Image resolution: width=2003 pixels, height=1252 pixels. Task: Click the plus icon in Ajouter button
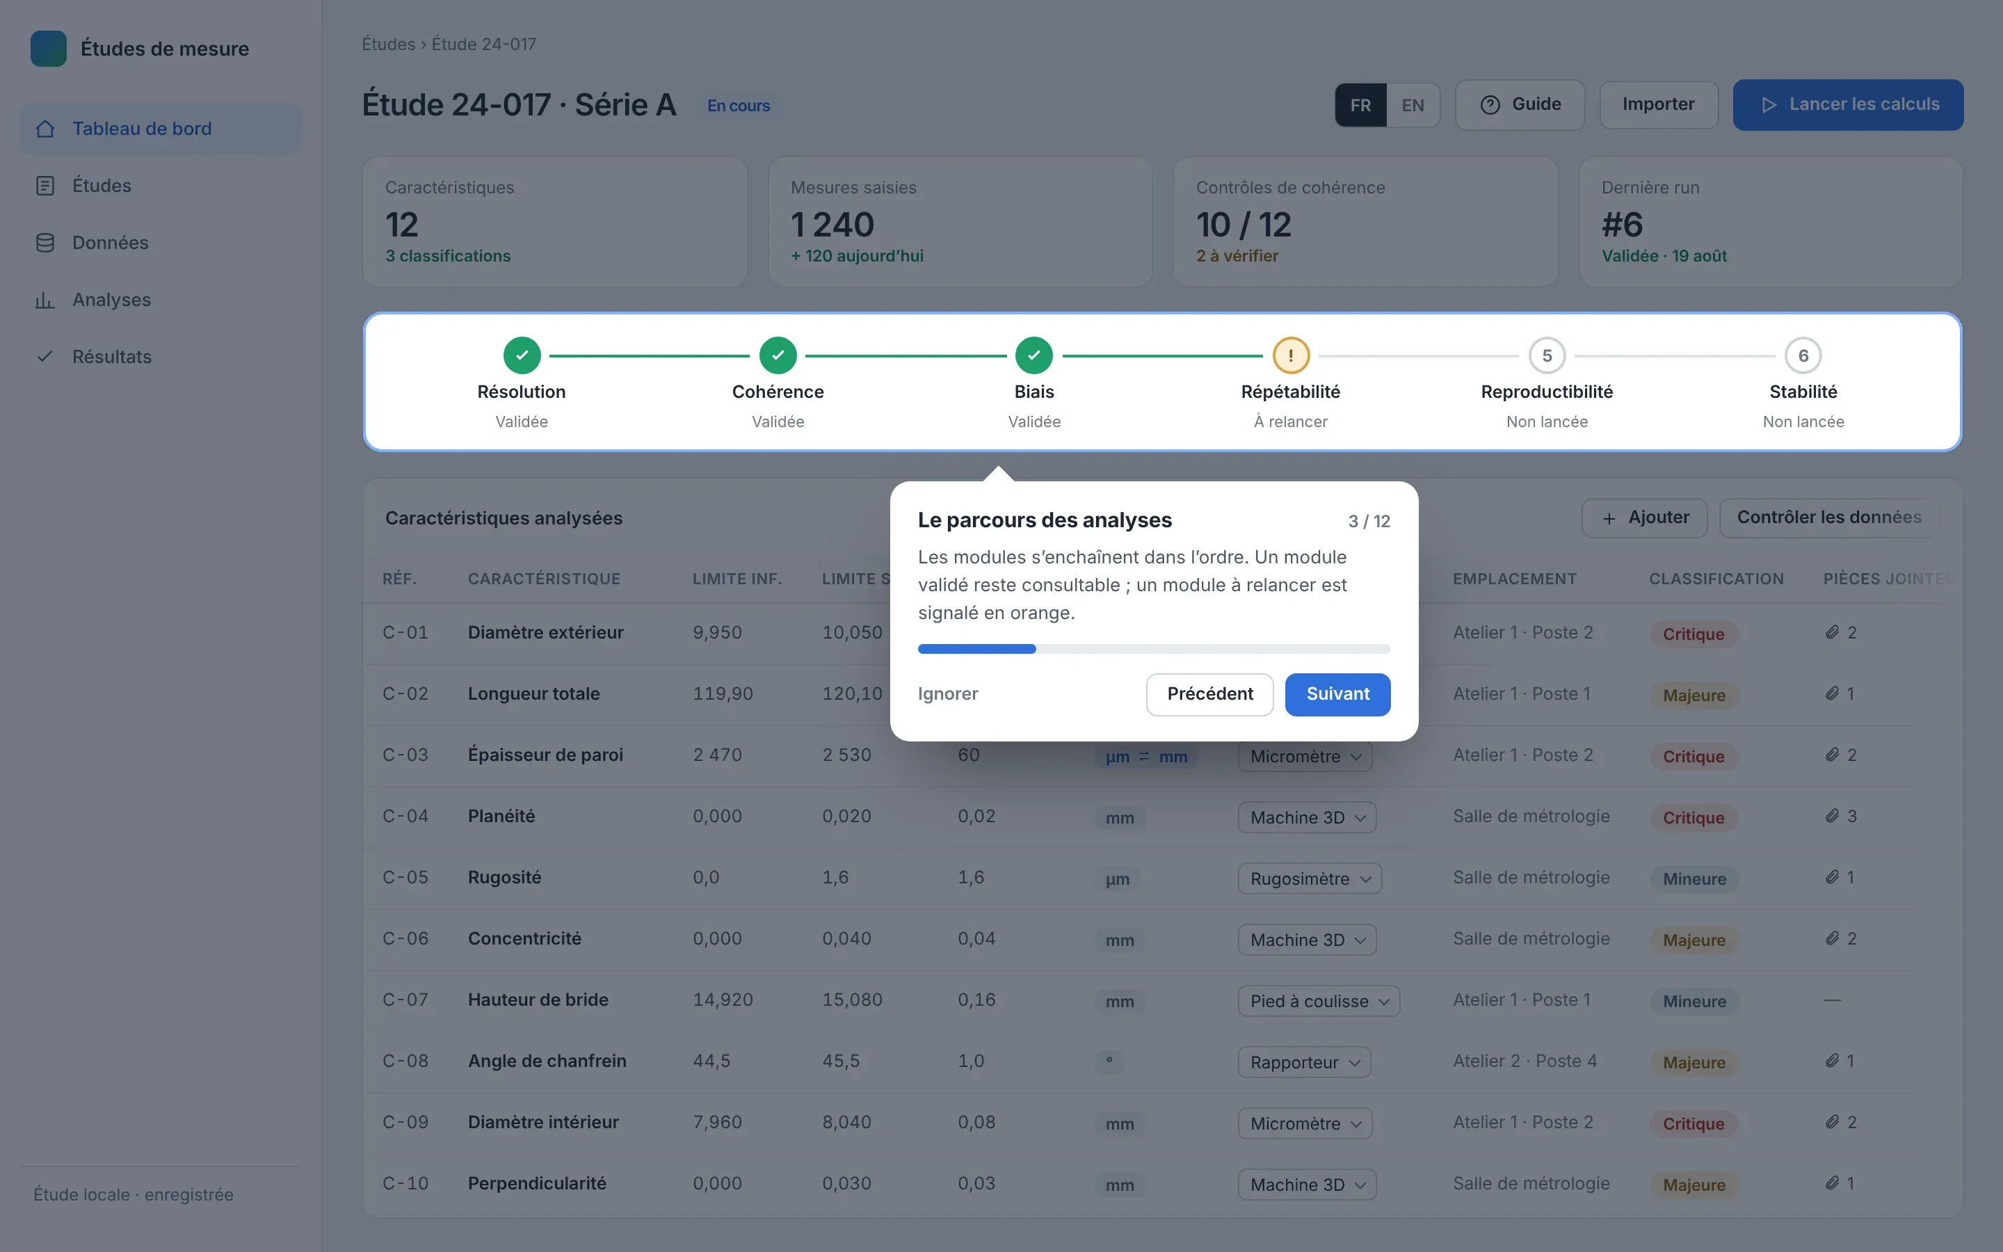coord(1609,518)
